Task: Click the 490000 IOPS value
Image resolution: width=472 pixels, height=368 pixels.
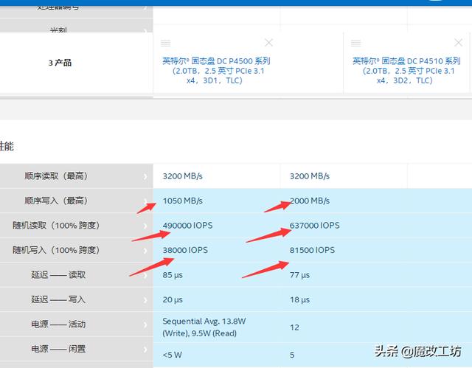Action: point(187,226)
